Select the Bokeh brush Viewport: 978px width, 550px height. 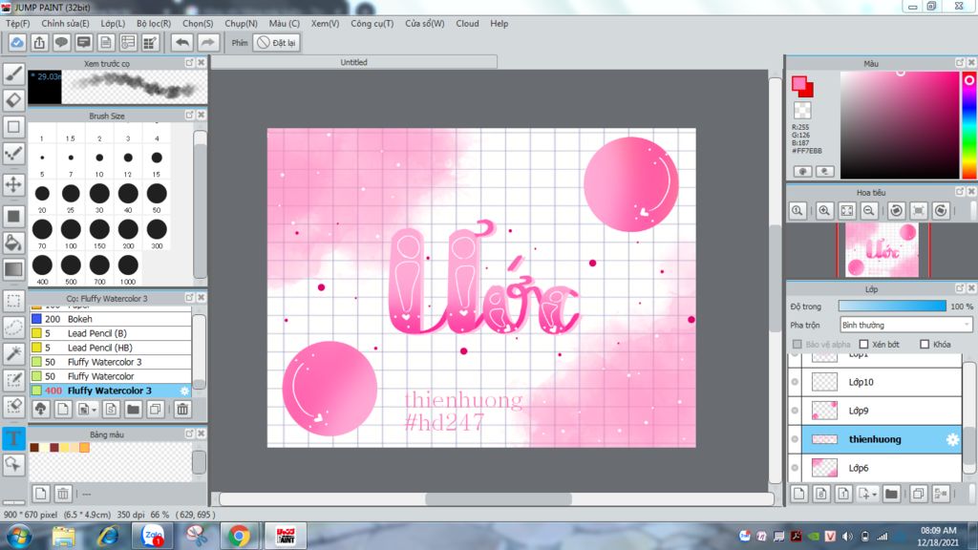pos(111,319)
